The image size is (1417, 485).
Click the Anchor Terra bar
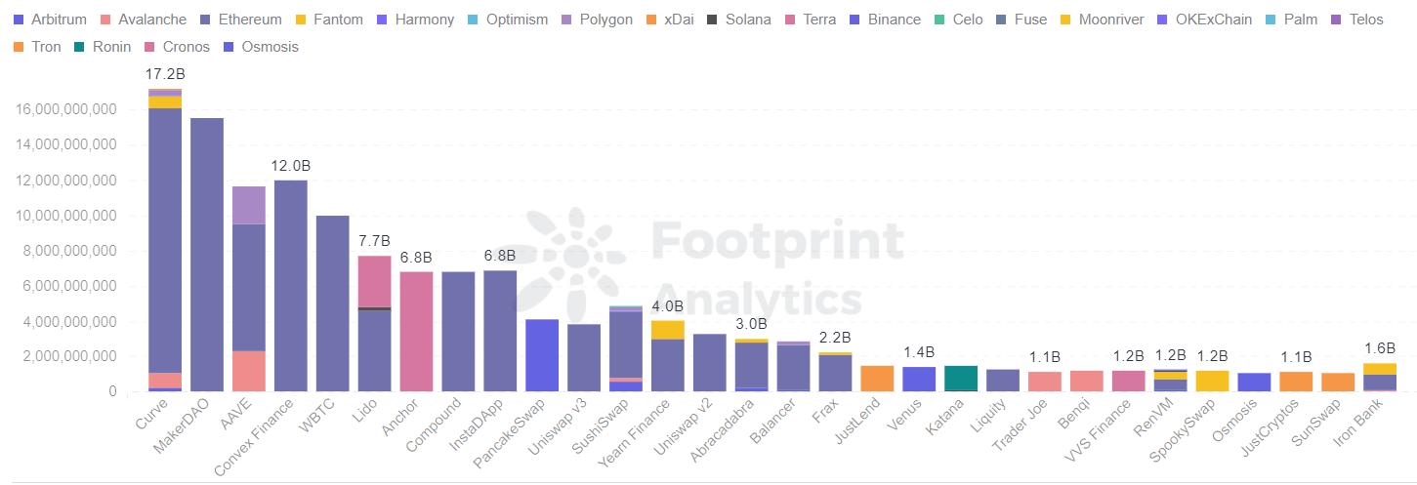pyautogui.click(x=417, y=332)
